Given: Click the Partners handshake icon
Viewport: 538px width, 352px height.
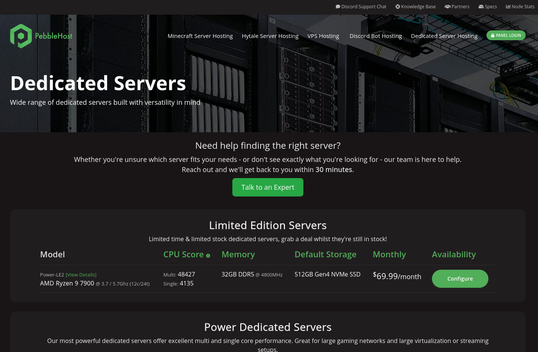Looking at the screenshot, I should pos(447,6).
